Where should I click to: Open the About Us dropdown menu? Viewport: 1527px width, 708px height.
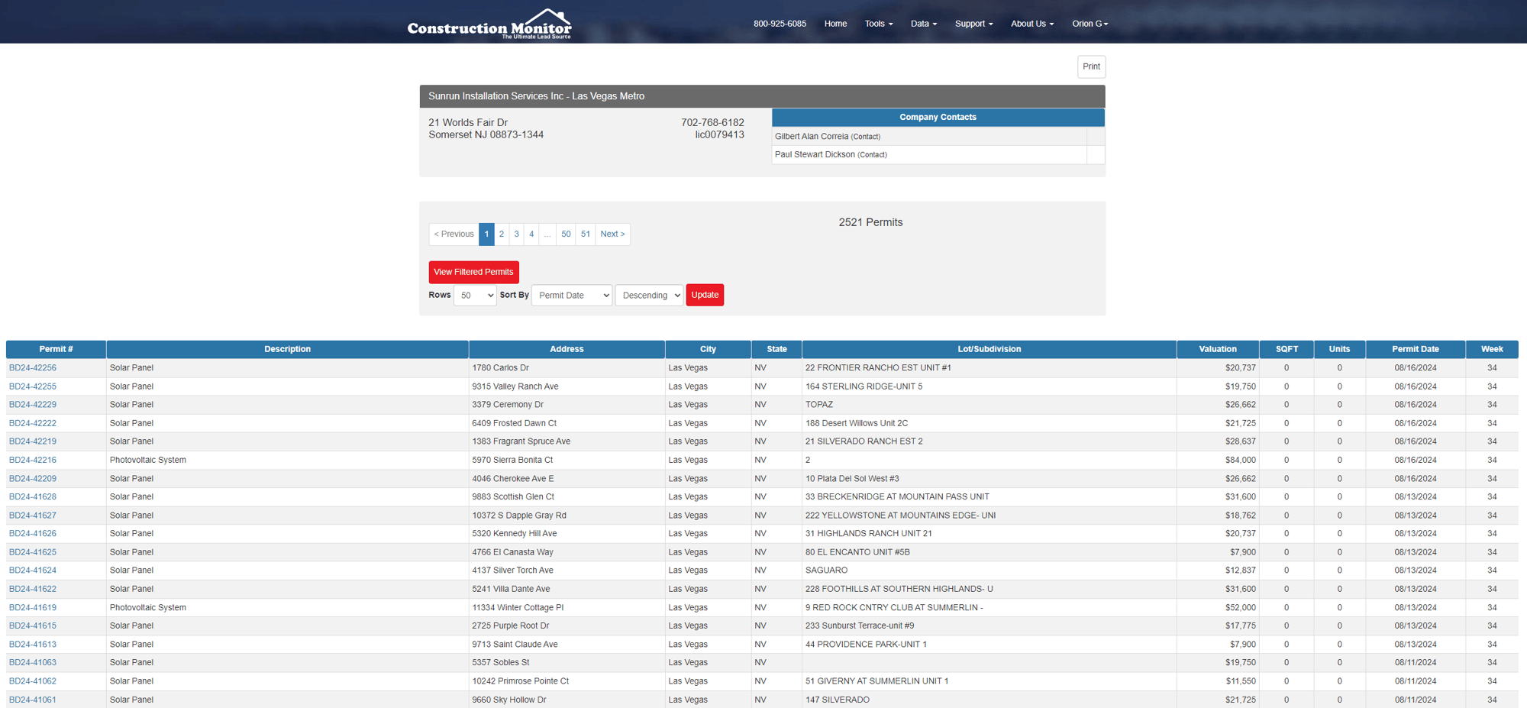click(1032, 24)
